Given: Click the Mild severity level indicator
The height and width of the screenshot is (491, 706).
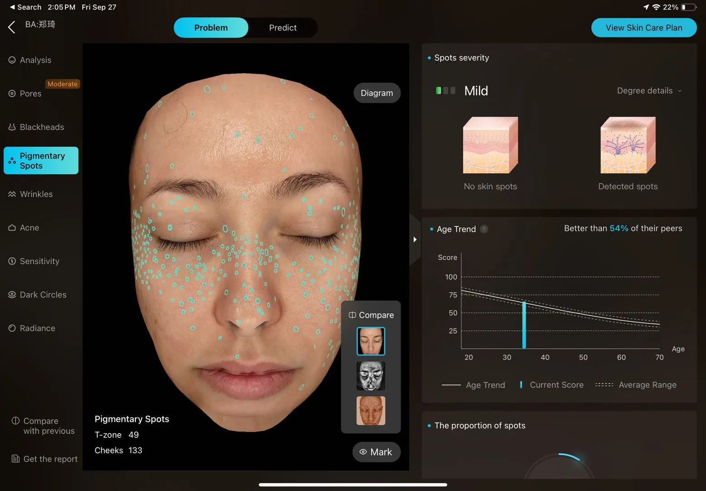Looking at the screenshot, I should [446, 90].
